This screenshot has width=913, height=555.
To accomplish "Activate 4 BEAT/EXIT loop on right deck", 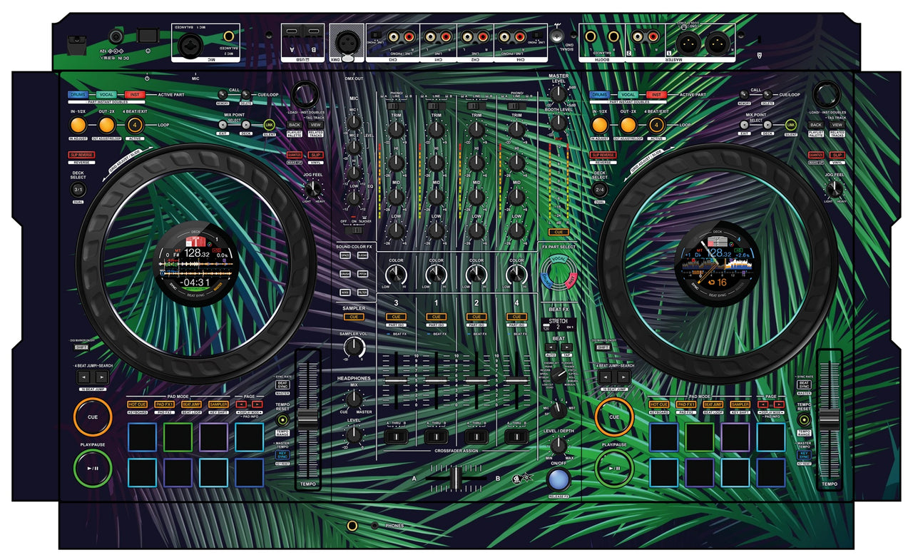I will pyautogui.click(x=656, y=126).
